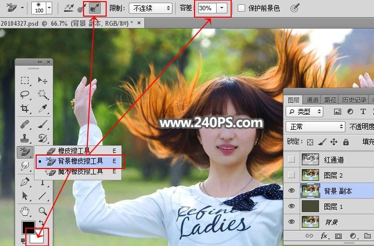The width and height of the screenshot is (374, 246).
Task: Choose the Zoom magnifier tool
Action: point(43,211)
